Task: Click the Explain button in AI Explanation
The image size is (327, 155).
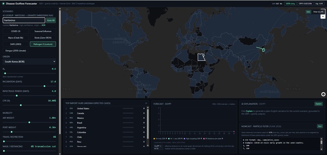Action: tap(318, 104)
